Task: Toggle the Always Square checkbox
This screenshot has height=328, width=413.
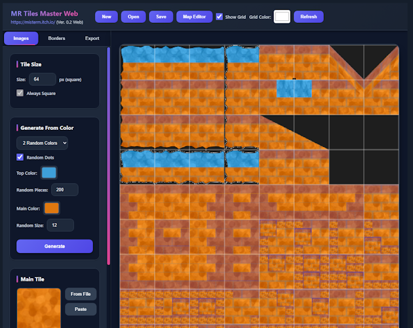Action: coord(20,93)
